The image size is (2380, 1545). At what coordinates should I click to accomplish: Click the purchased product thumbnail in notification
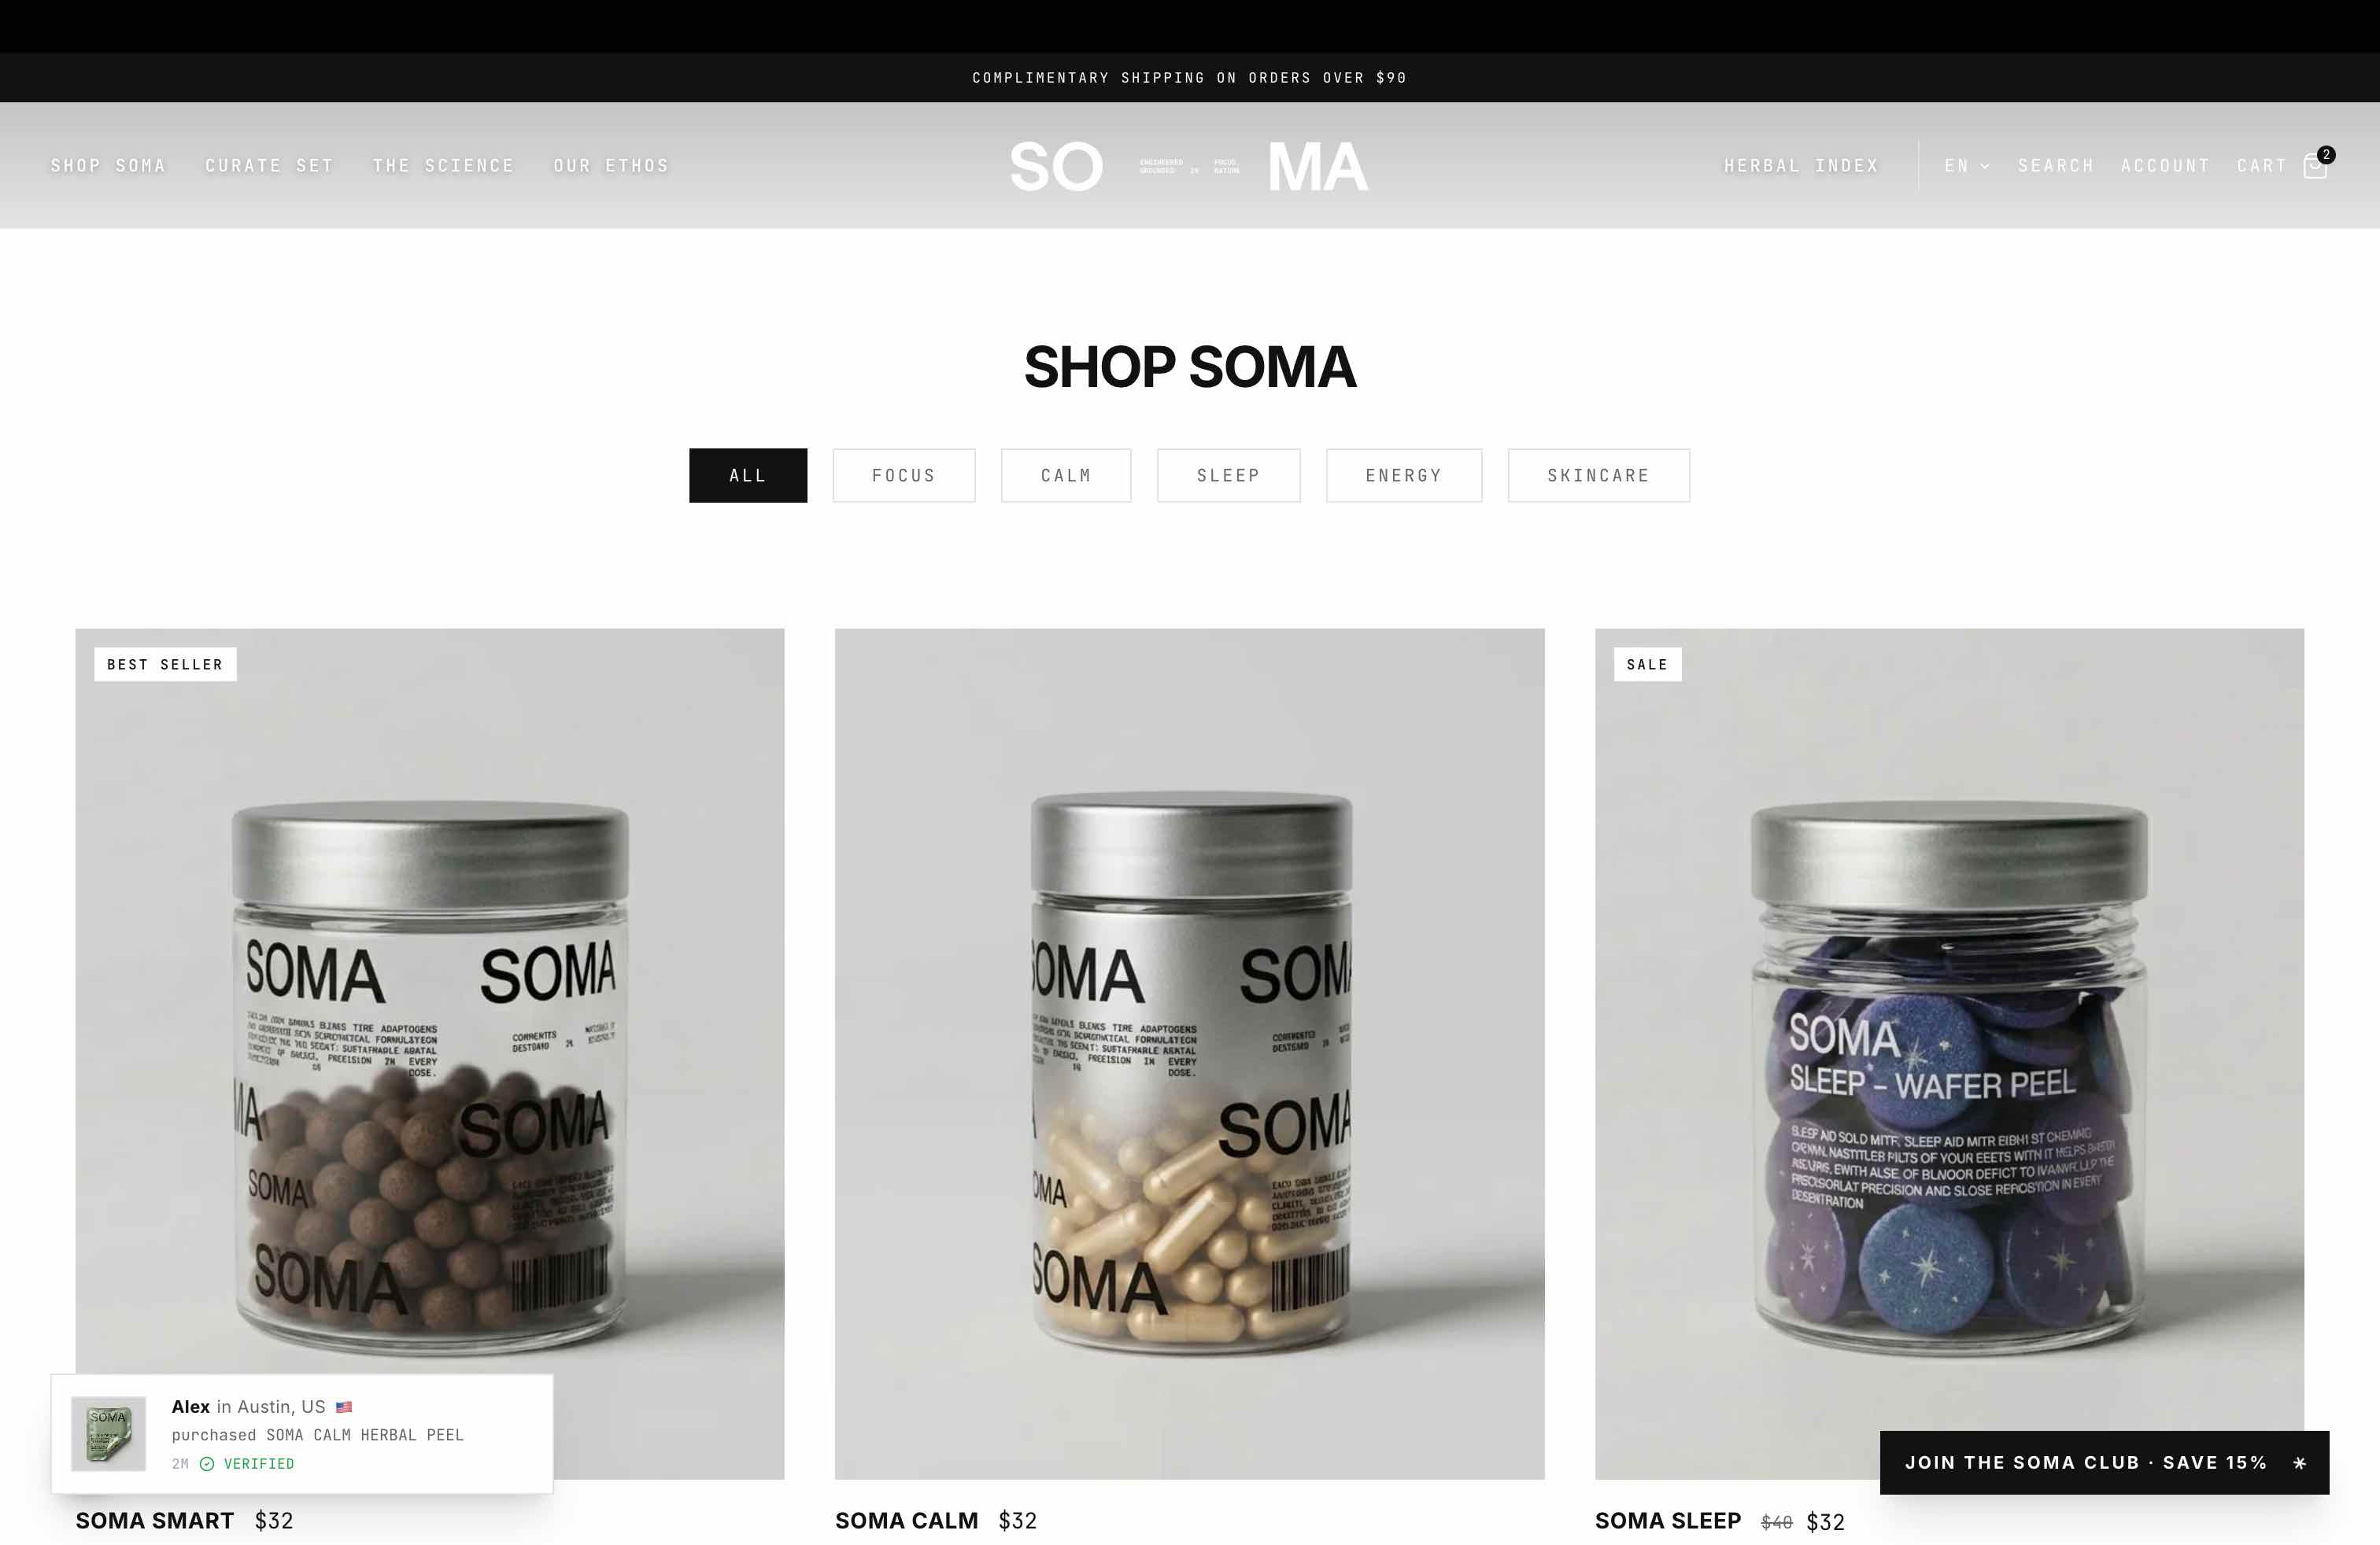108,1434
